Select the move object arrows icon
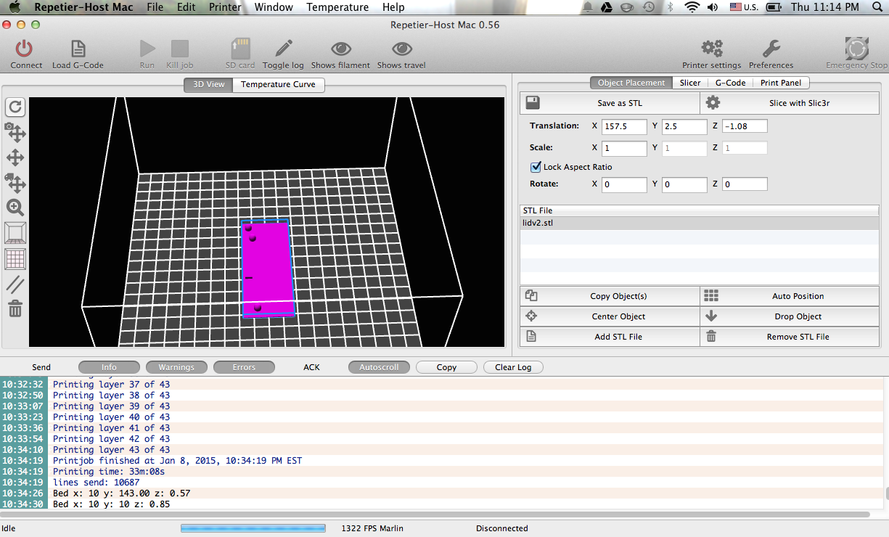This screenshot has width=889, height=537. [x=15, y=157]
